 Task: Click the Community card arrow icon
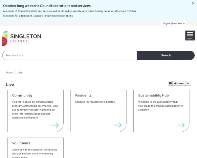(x=55, y=125)
